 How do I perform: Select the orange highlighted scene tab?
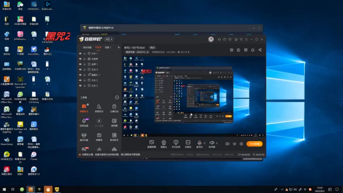click(98, 48)
